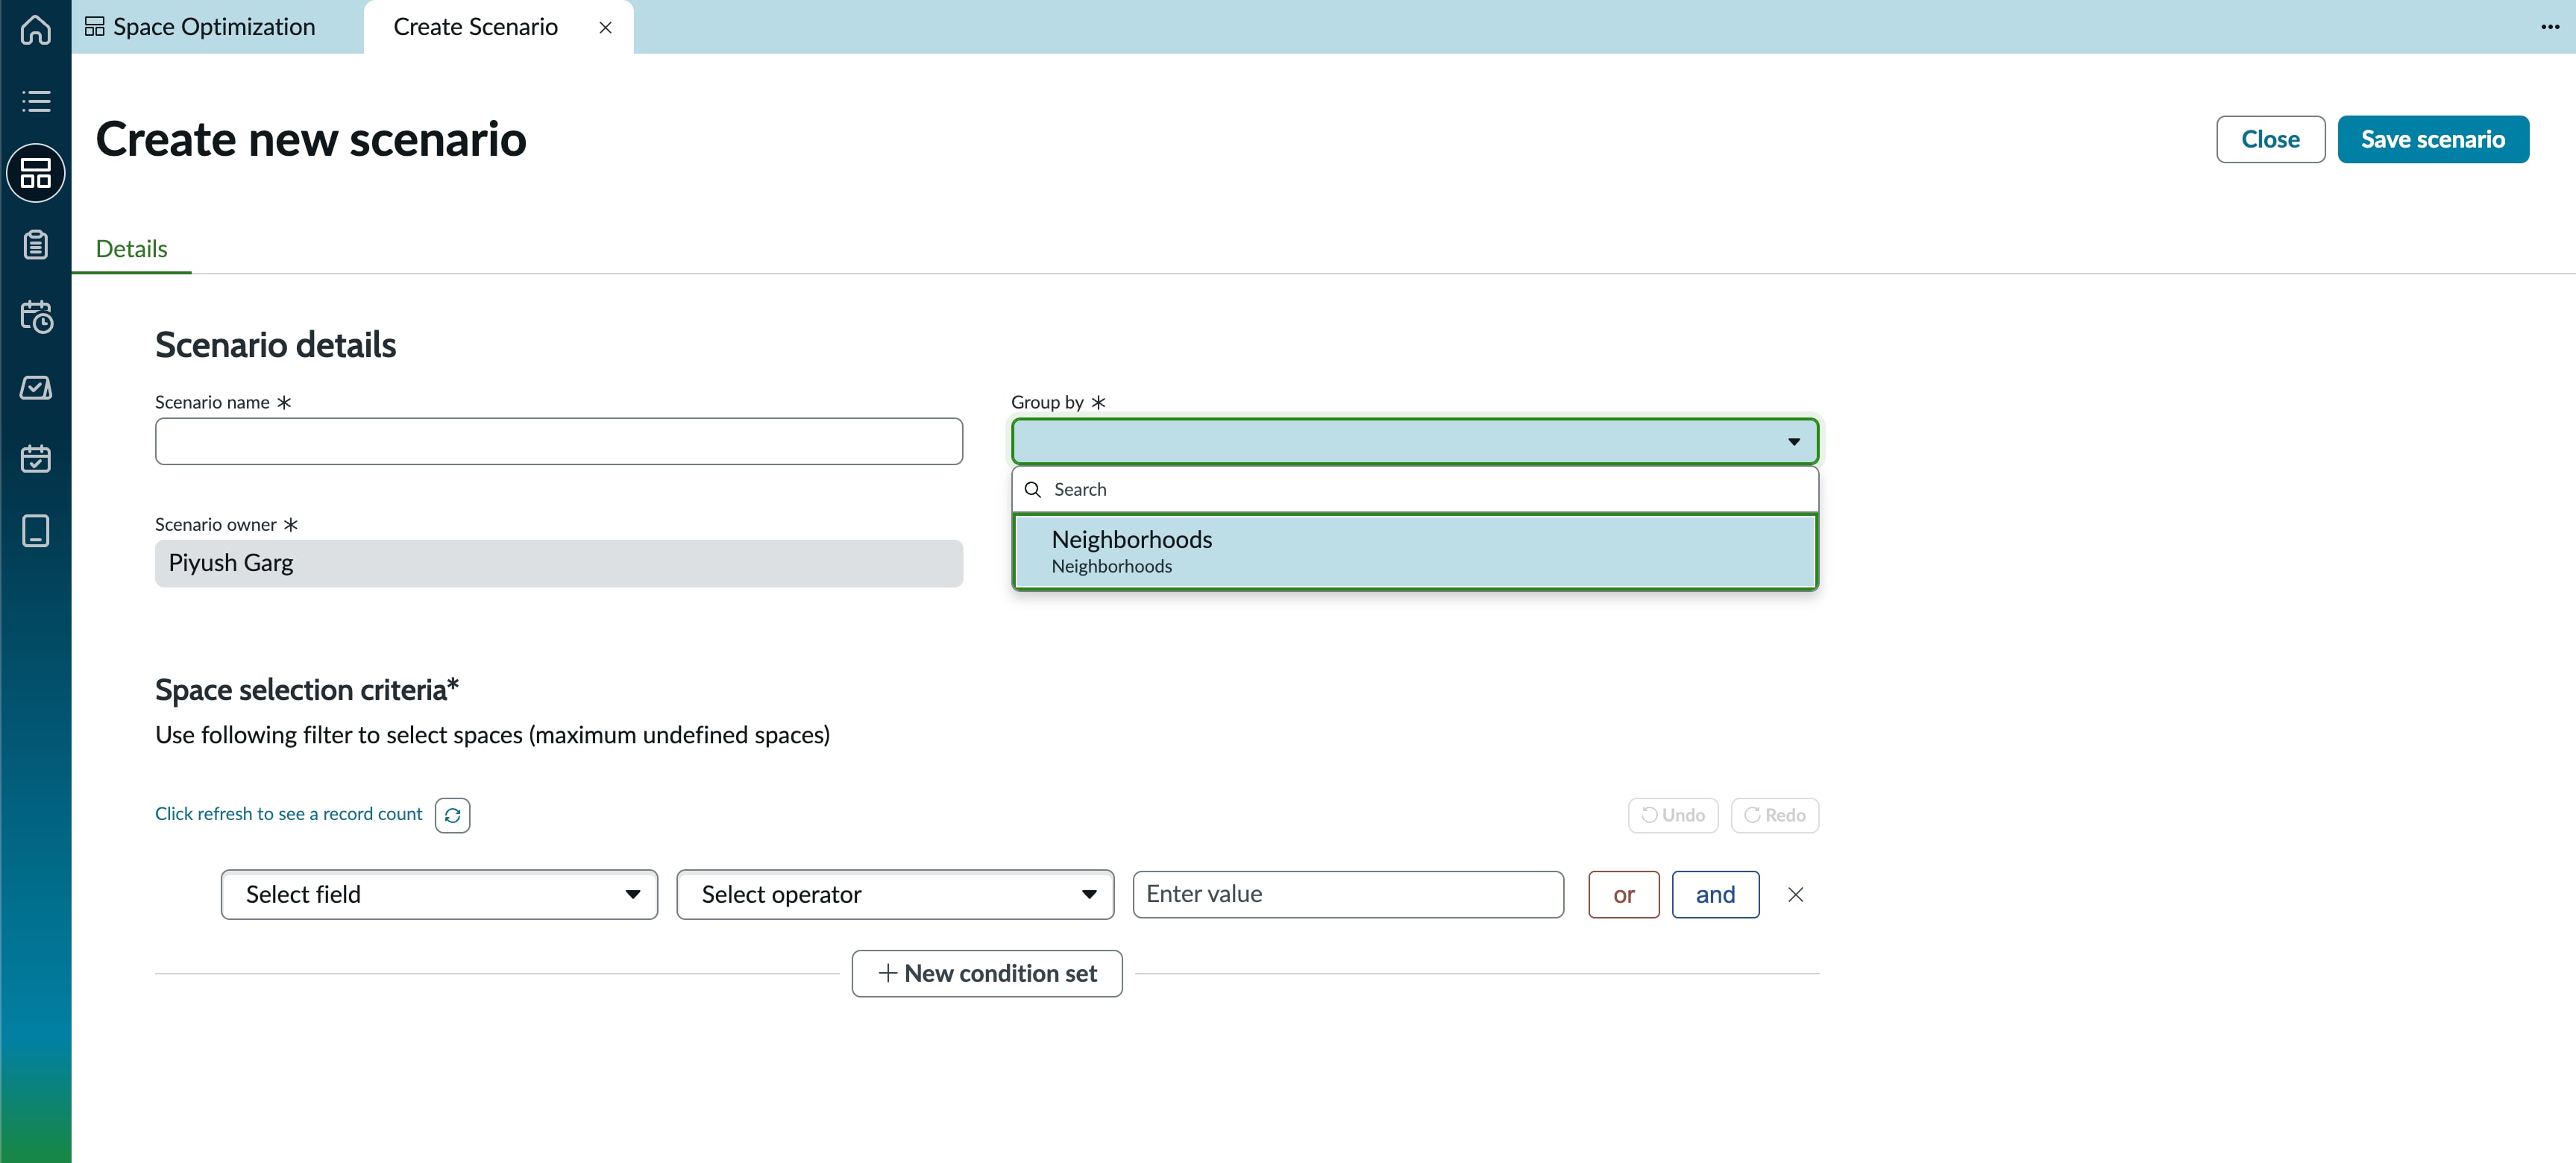
Task: Open the calendar checkmark icon in sidebar
Action: pyautogui.click(x=36, y=459)
